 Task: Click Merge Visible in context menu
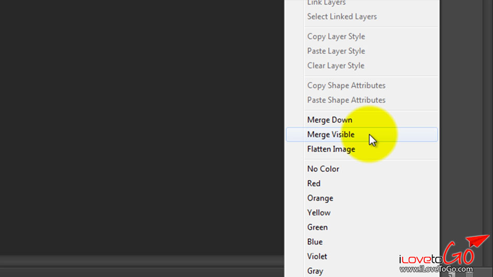click(x=361, y=135)
